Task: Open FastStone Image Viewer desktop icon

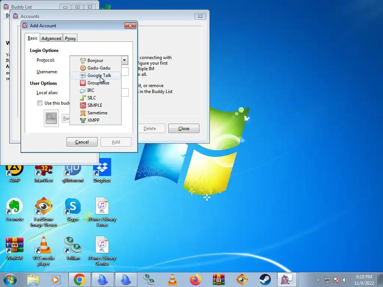Action: (43, 212)
